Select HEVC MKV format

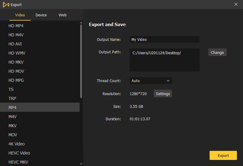40,162
